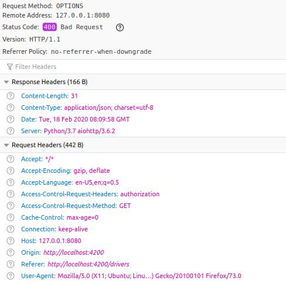Select the GET request-method value
Screen dimensions: 286x298
coord(125,206)
